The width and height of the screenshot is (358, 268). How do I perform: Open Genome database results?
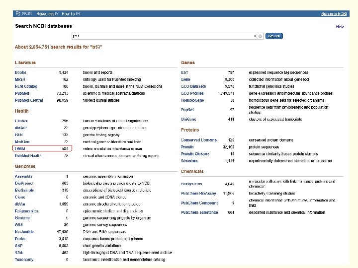22,218
